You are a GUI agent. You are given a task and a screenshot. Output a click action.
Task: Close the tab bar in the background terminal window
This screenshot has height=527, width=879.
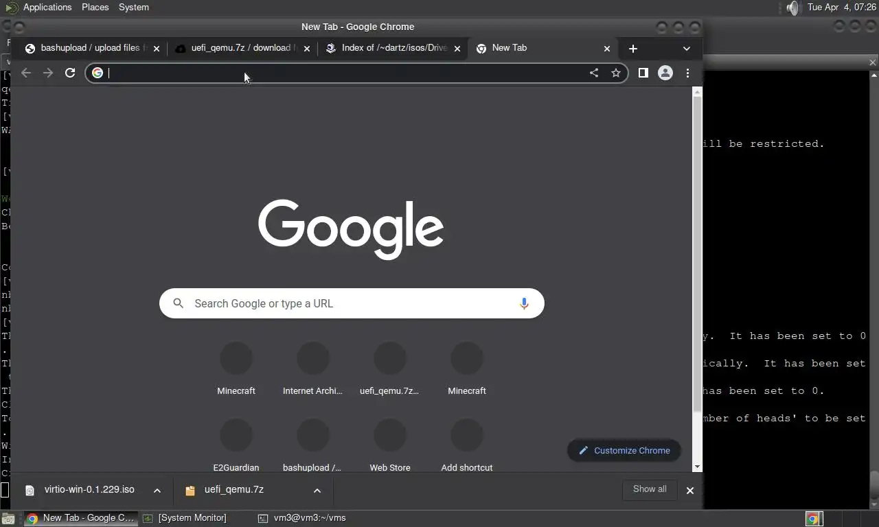[x=873, y=62]
